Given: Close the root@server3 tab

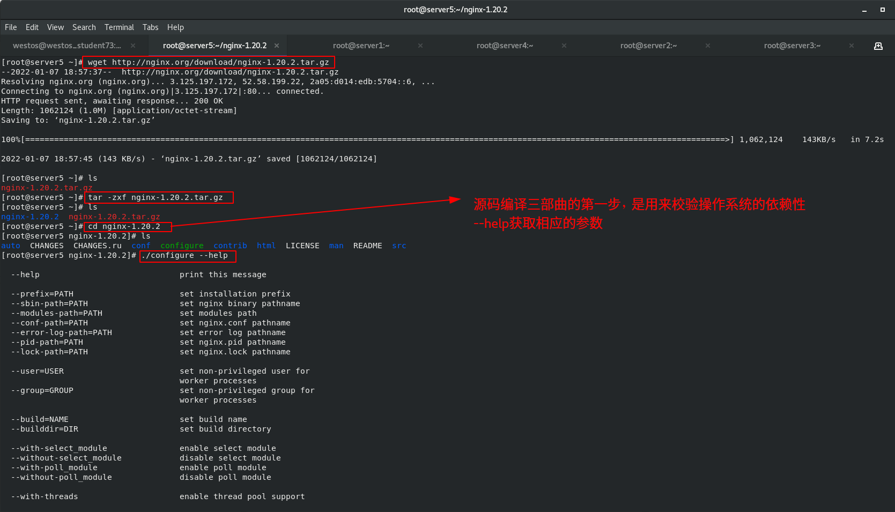Looking at the screenshot, I should click(x=852, y=46).
